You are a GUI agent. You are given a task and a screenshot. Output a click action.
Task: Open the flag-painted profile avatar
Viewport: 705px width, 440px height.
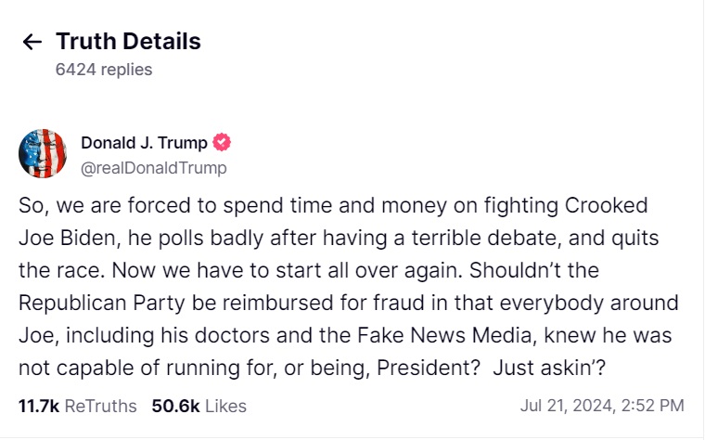click(x=43, y=154)
